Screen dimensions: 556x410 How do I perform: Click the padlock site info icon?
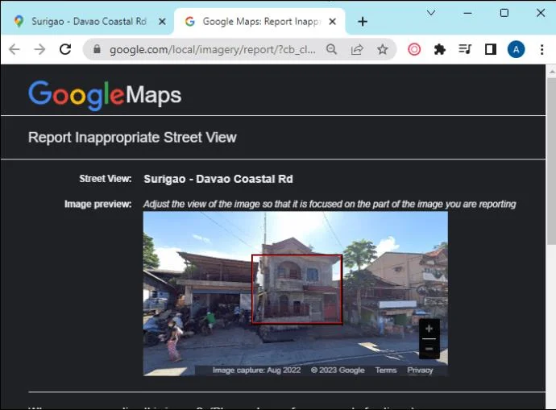97,49
